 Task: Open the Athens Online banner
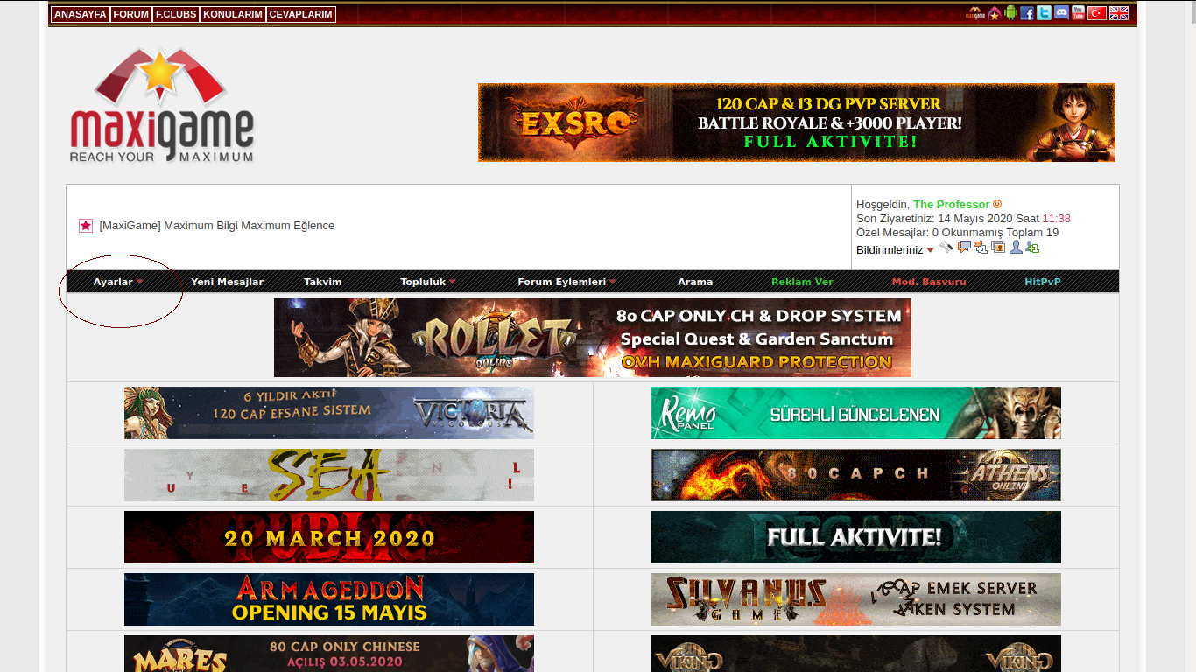(856, 475)
